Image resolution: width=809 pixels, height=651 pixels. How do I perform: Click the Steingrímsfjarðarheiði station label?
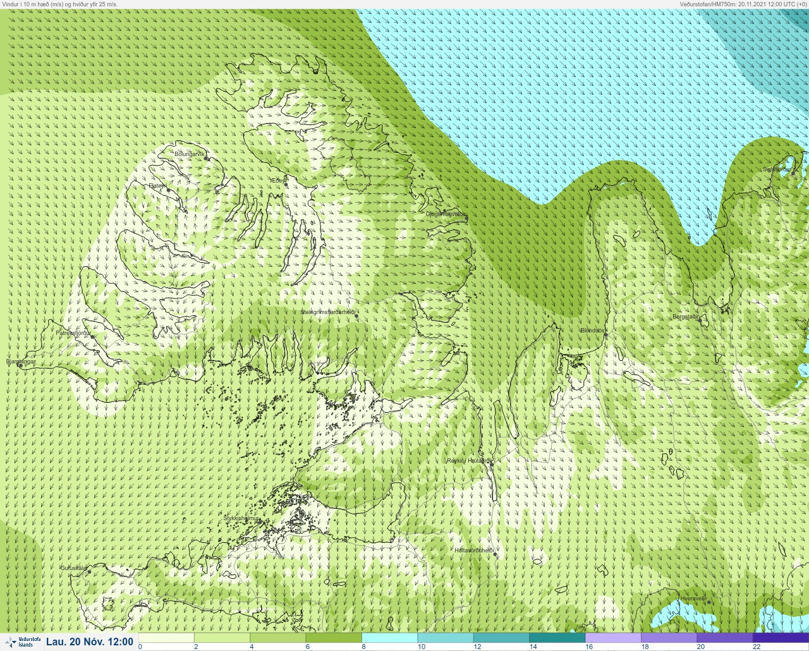(x=327, y=312)
